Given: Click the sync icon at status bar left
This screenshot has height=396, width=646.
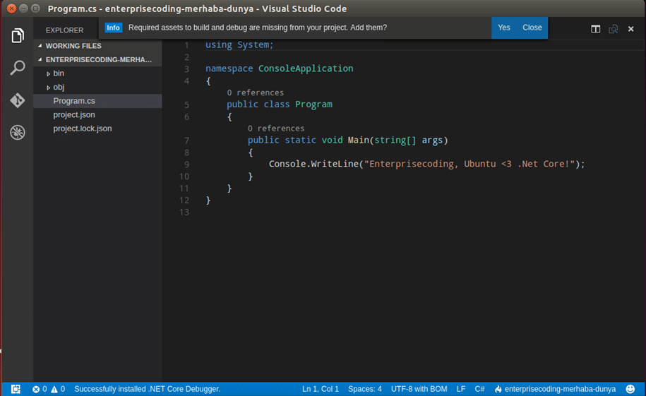Looking at the screenshot, I should (x=16, y=389).
